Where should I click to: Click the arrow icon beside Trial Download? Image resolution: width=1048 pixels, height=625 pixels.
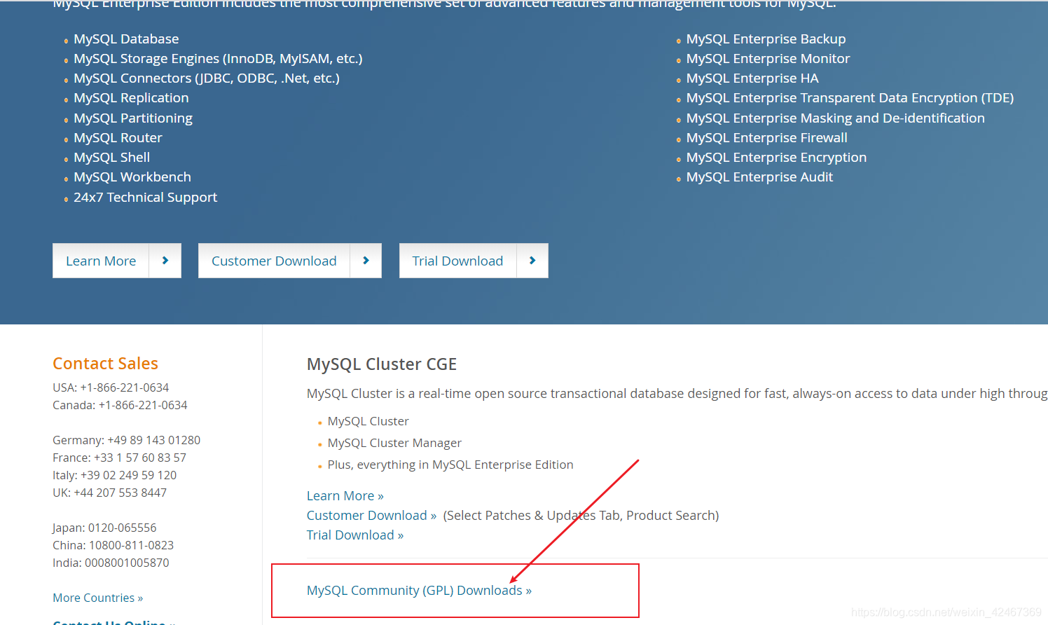tap(532, 261)
